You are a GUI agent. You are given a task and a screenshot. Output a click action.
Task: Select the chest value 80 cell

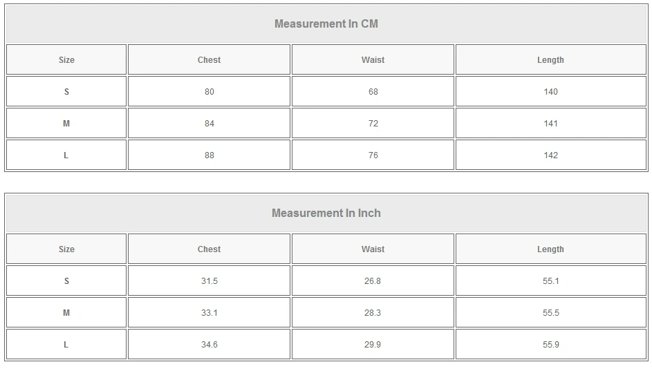click(x=209, y=92)
